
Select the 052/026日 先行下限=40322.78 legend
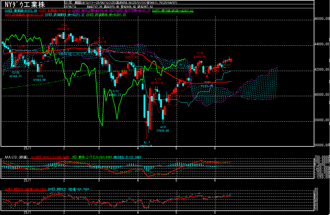(130, 10)
